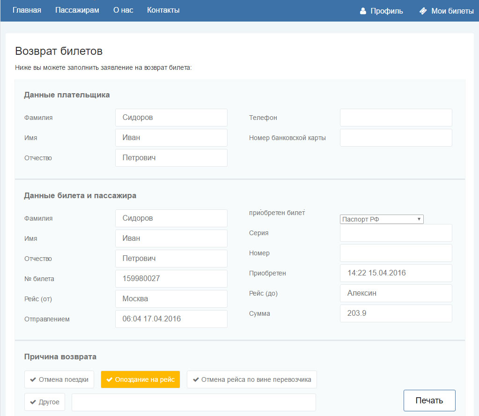
Task: Click the passenger Фамилия field
Action: point(171,218)
